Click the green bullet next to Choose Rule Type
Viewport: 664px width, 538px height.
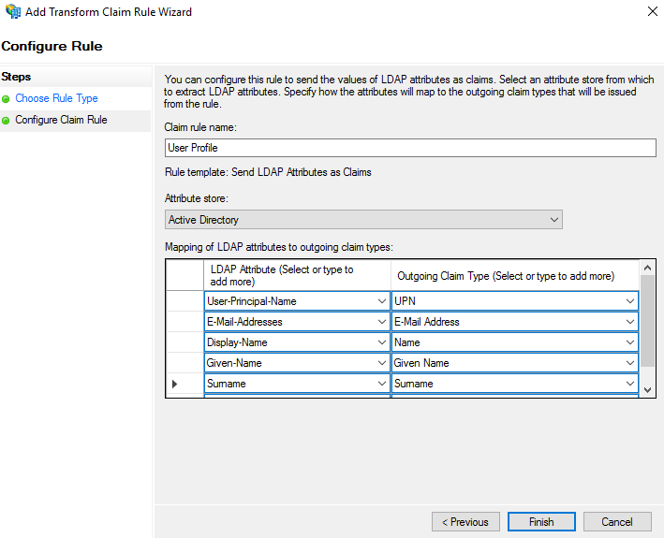[6, 99]
